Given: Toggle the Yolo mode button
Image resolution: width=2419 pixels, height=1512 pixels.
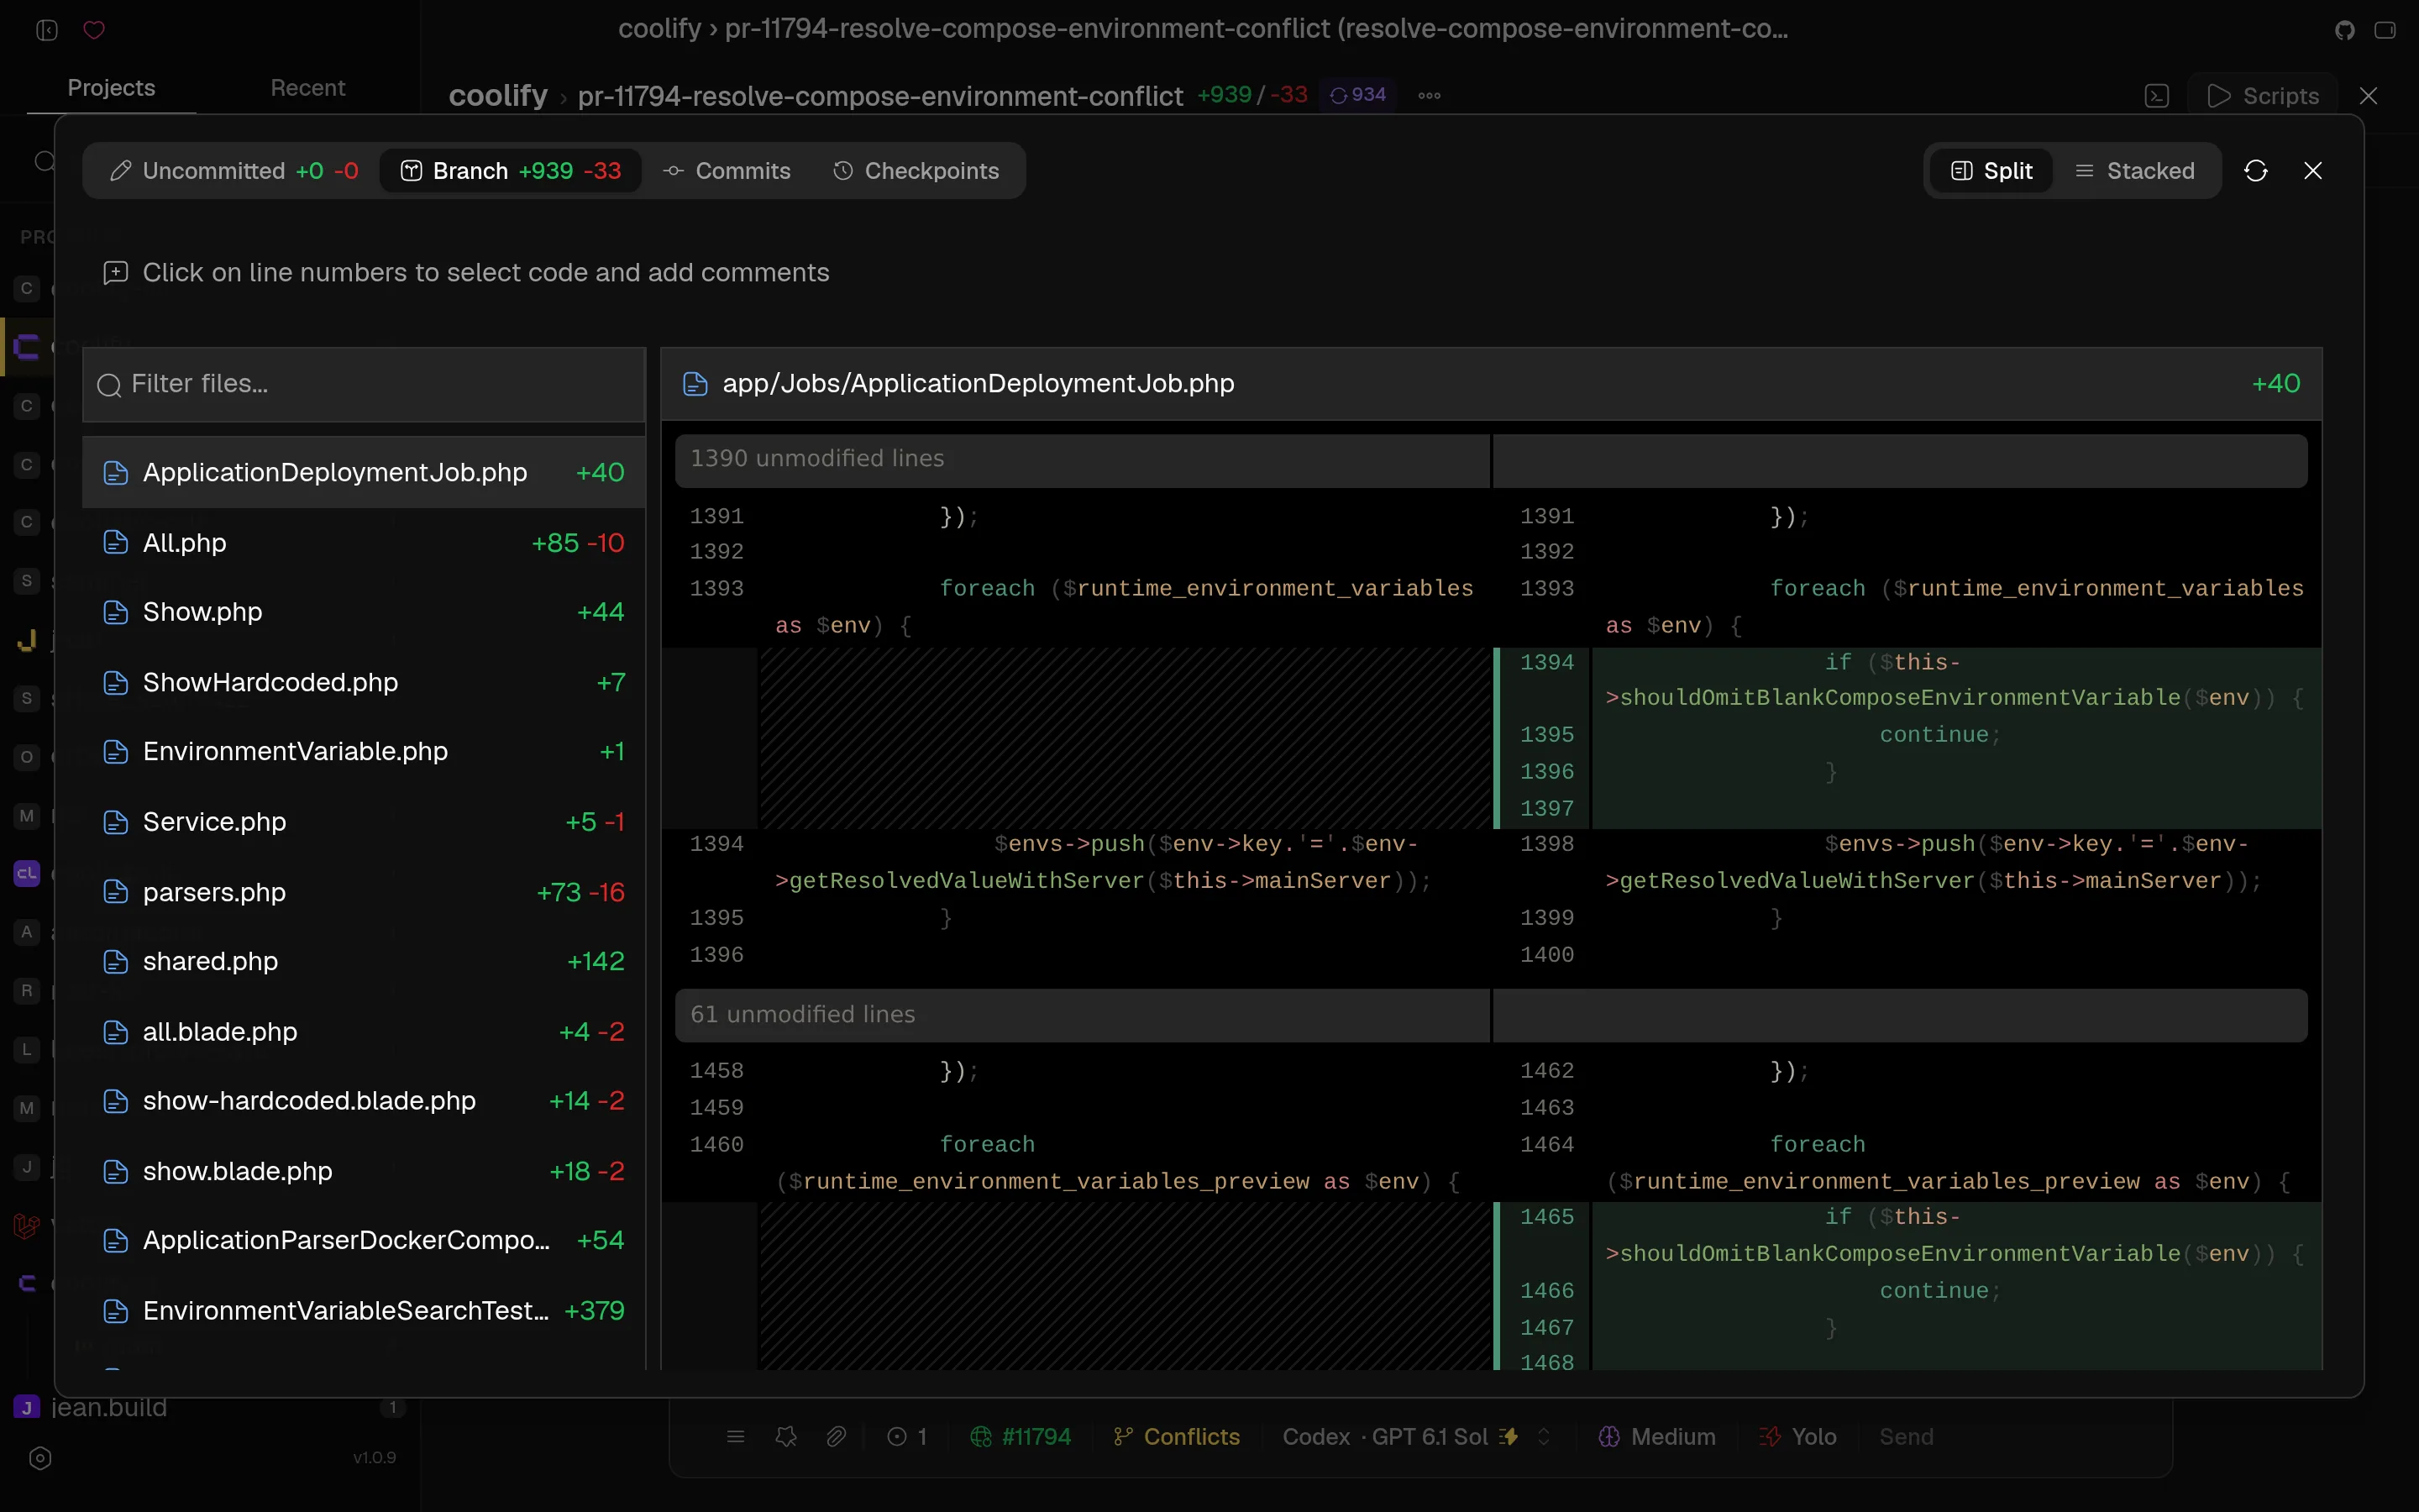Looking at the screenshot, I should (x=1797, y=1437).
